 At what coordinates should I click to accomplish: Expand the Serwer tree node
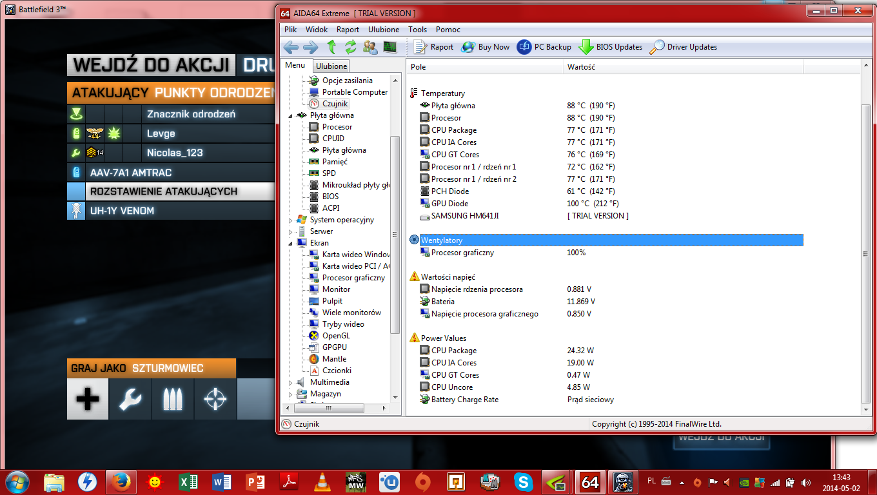pyautogui.click(x=291, y=232)
